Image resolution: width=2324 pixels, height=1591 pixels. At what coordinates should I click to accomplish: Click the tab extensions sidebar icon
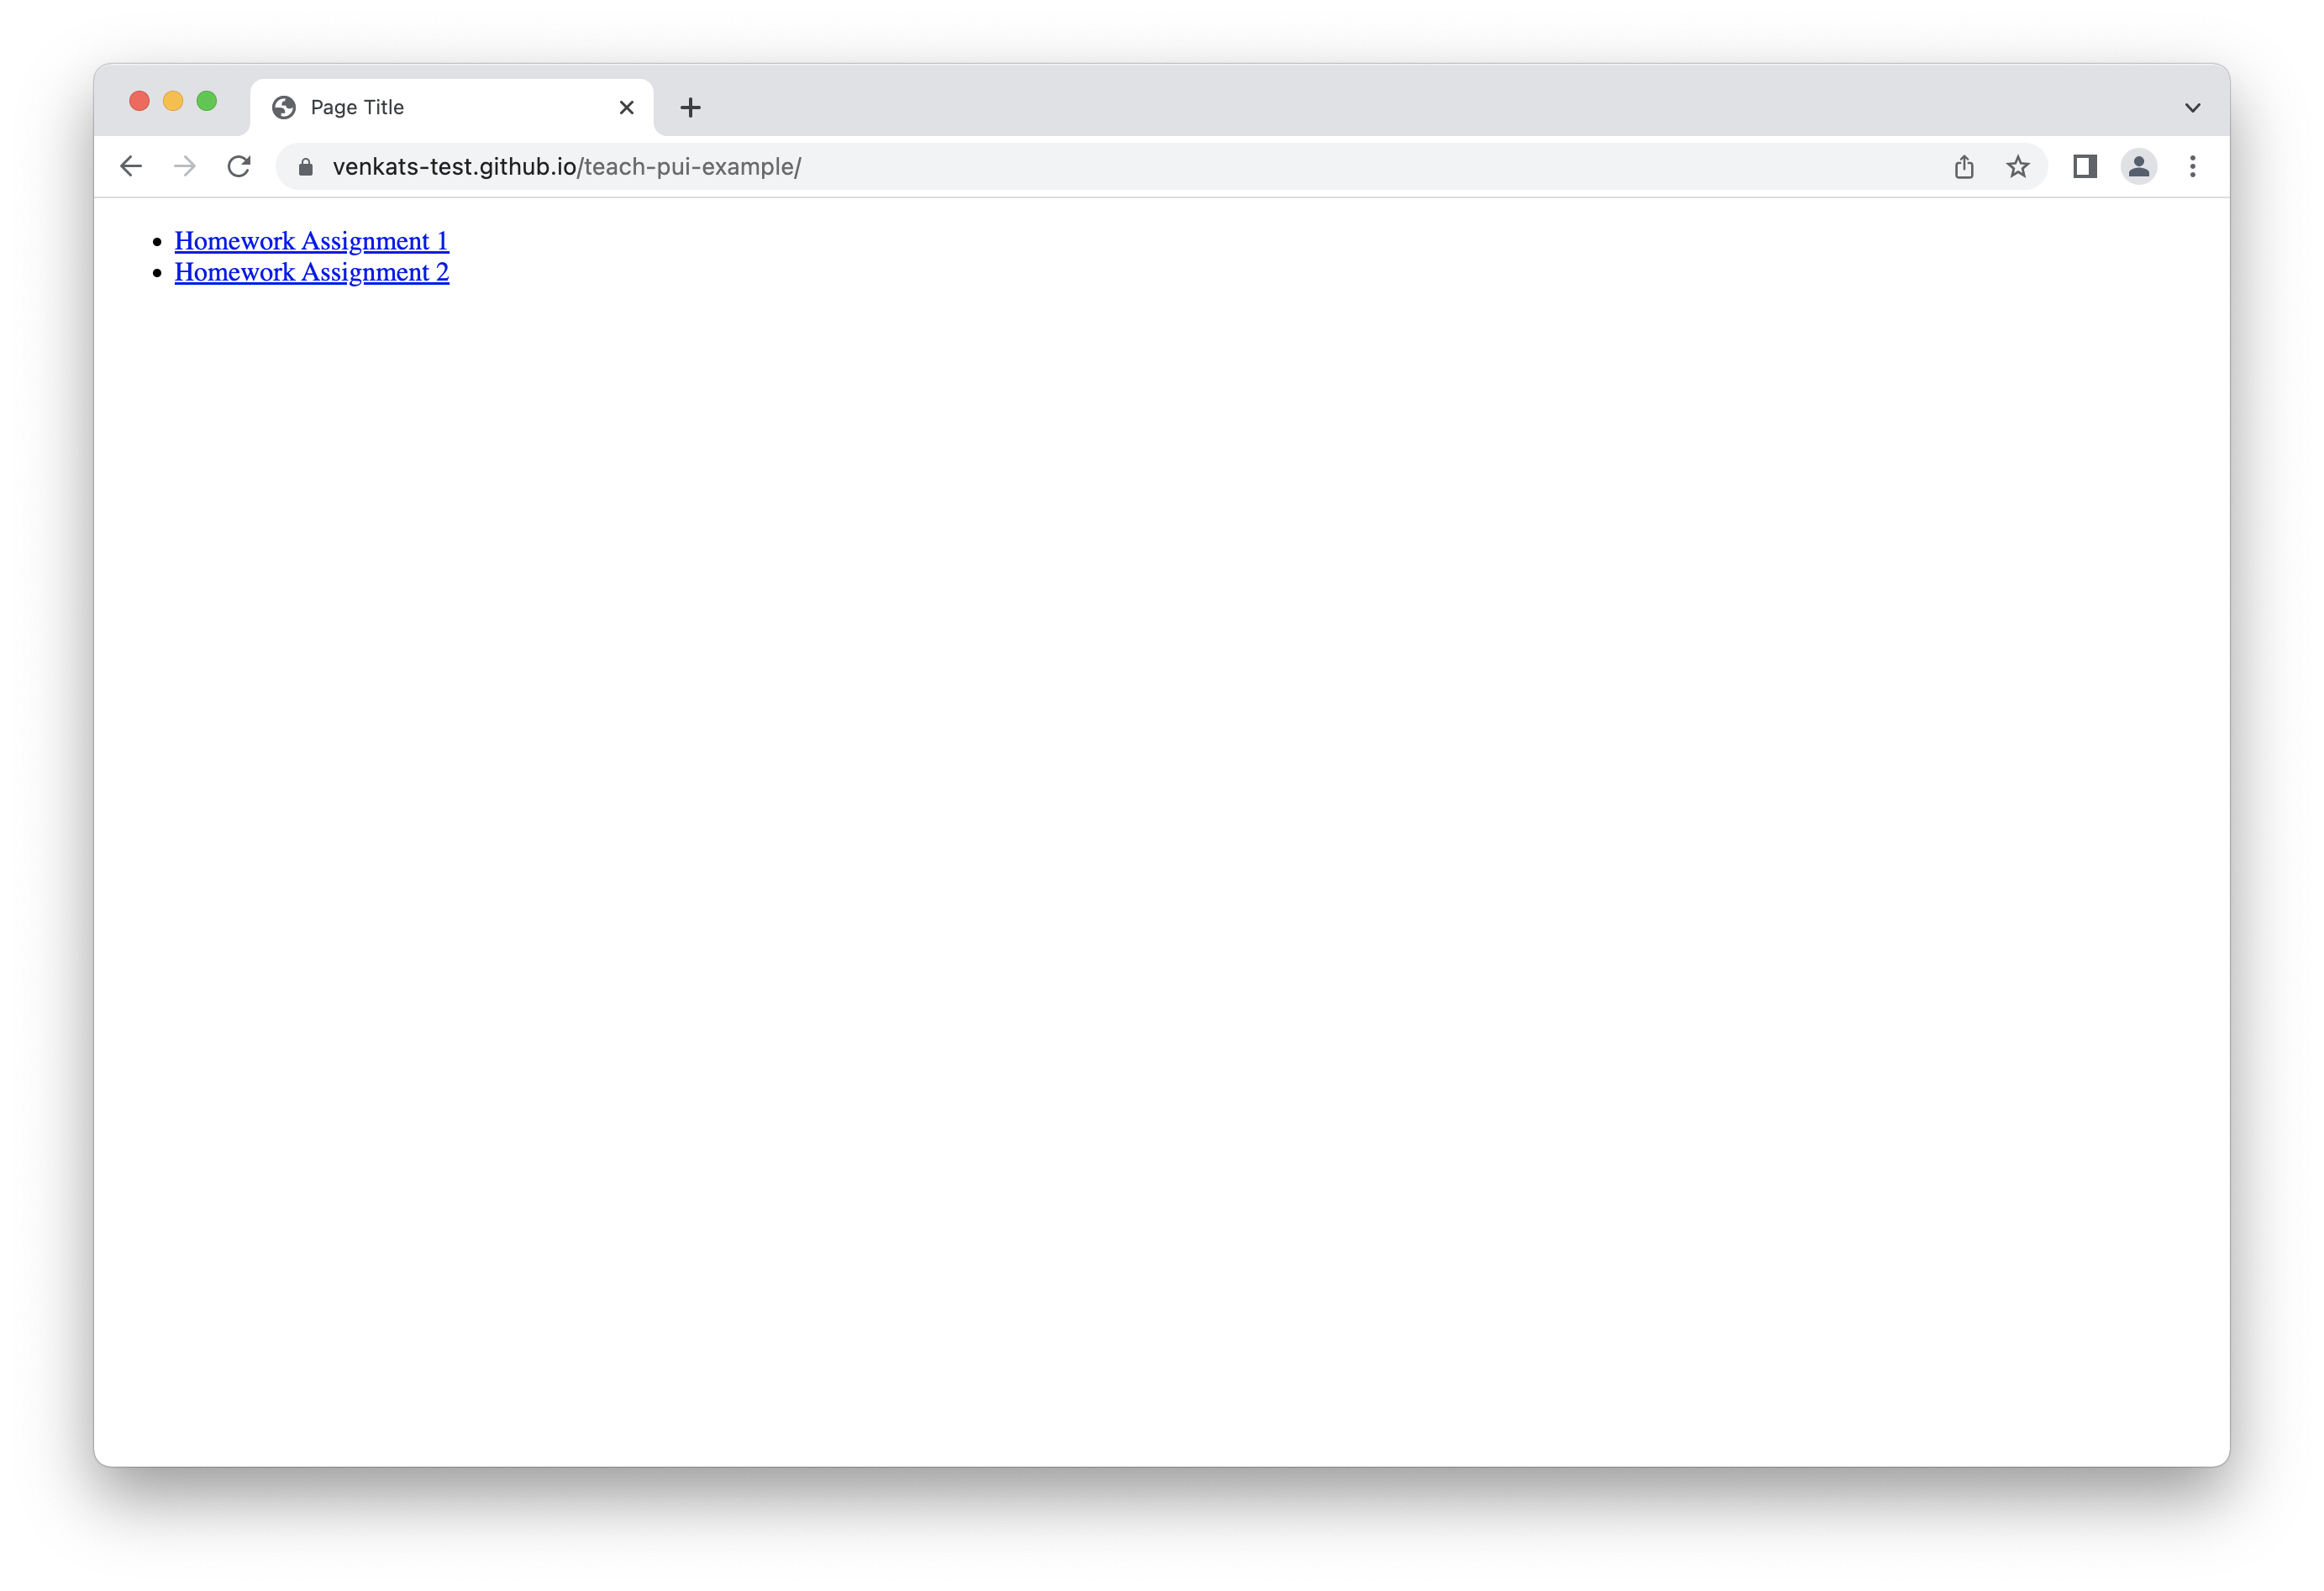[x=2084, y=166]
